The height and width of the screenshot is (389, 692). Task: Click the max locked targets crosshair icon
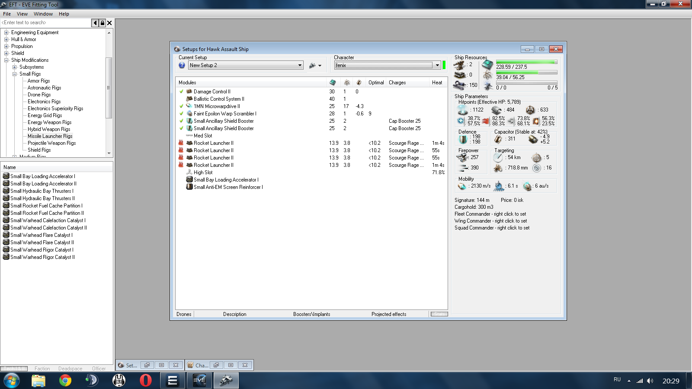point(536,157)
